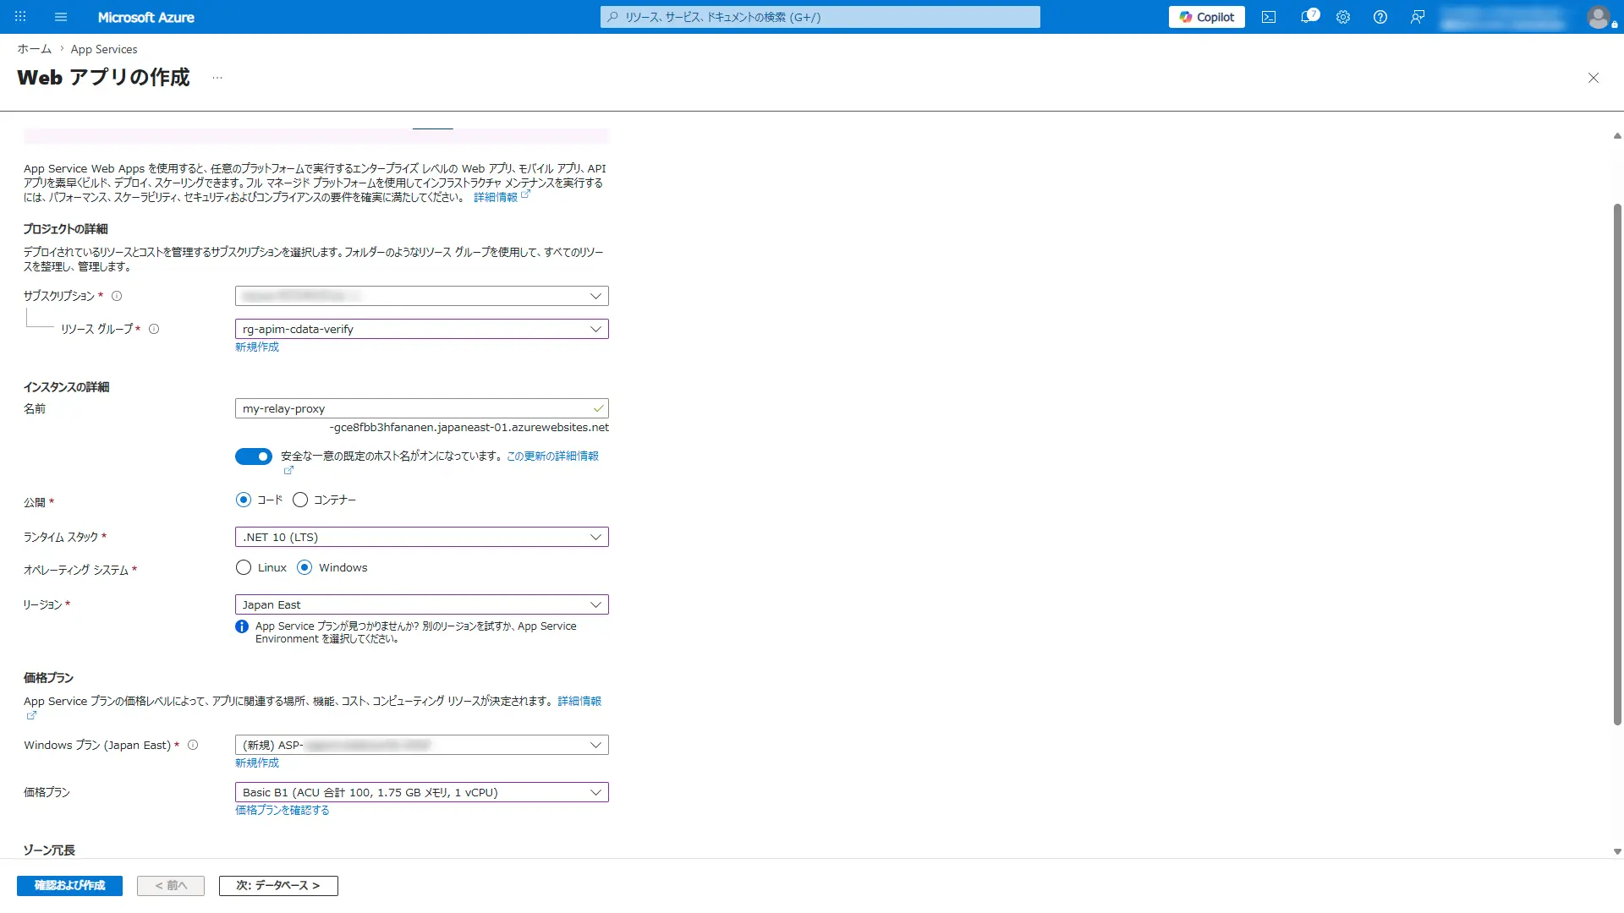Click the プロジェクトの詳細 heading

tap(65, 229)
